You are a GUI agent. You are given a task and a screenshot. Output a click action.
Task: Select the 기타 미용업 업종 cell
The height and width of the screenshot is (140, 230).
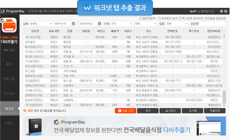(x=70, y=71)
